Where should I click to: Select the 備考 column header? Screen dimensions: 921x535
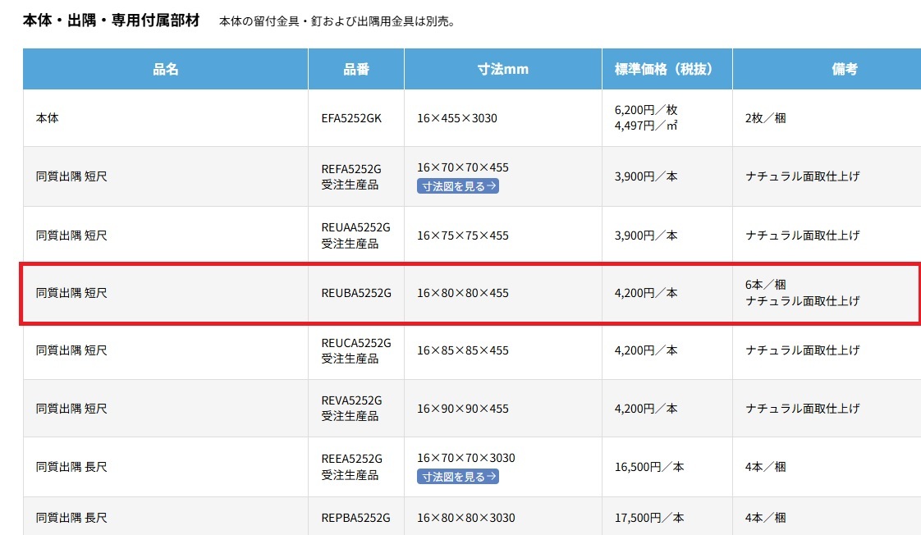pyautogui.click(x=844, y=70)
